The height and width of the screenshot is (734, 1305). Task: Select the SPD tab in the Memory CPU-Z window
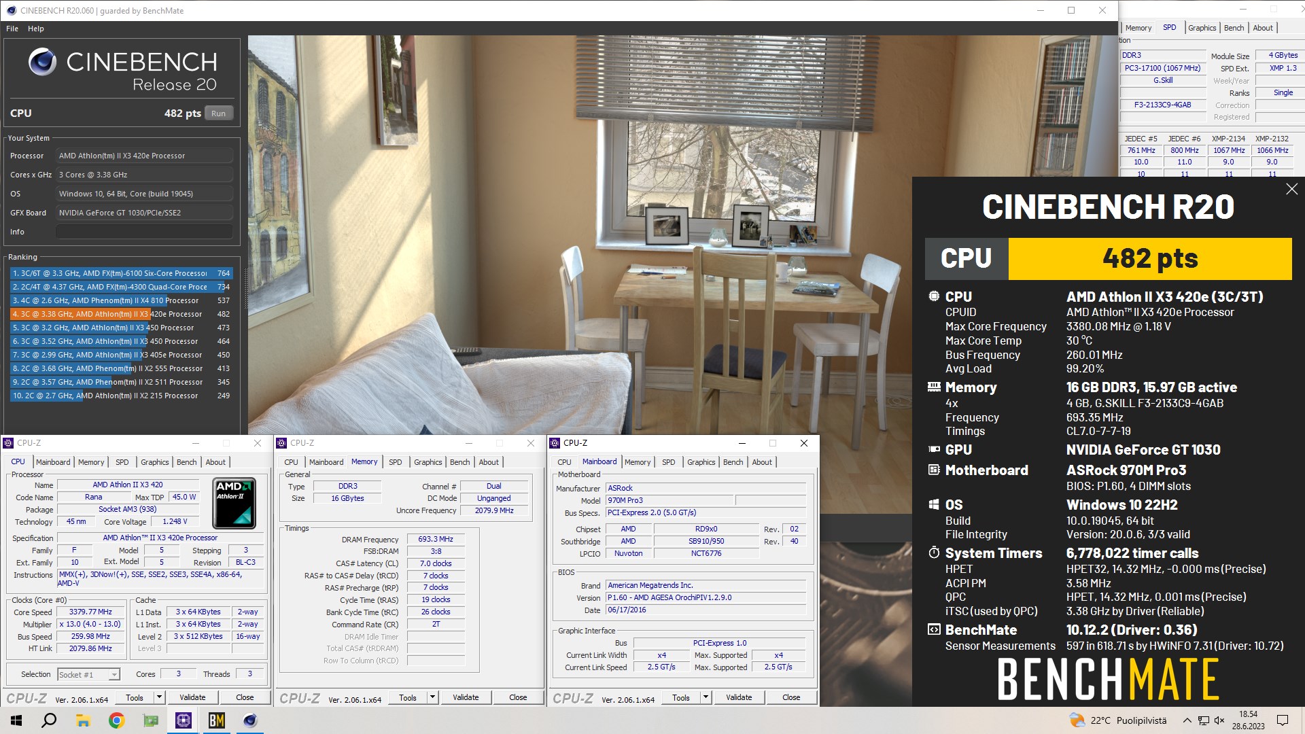[396, 462]
